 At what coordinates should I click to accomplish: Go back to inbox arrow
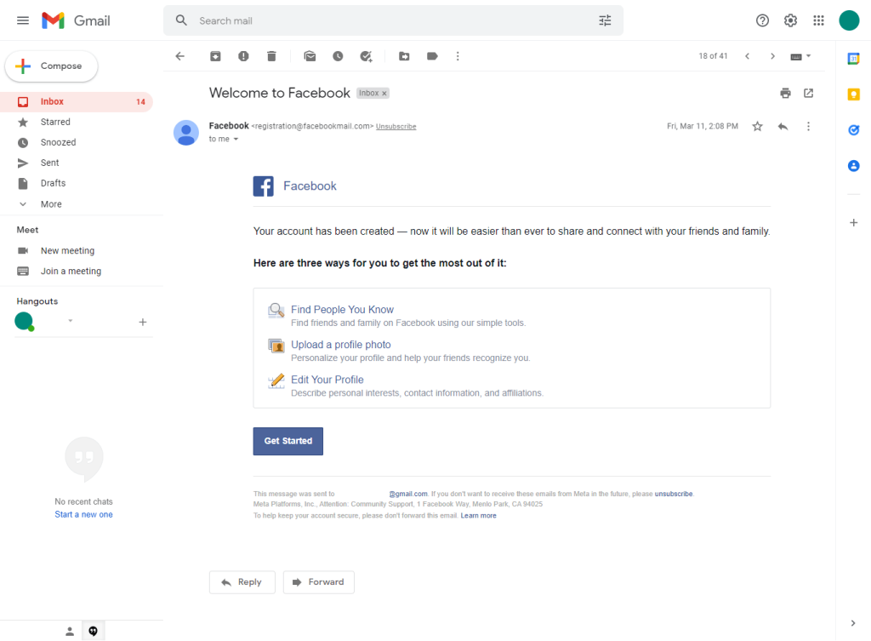[x=180, y=56]
